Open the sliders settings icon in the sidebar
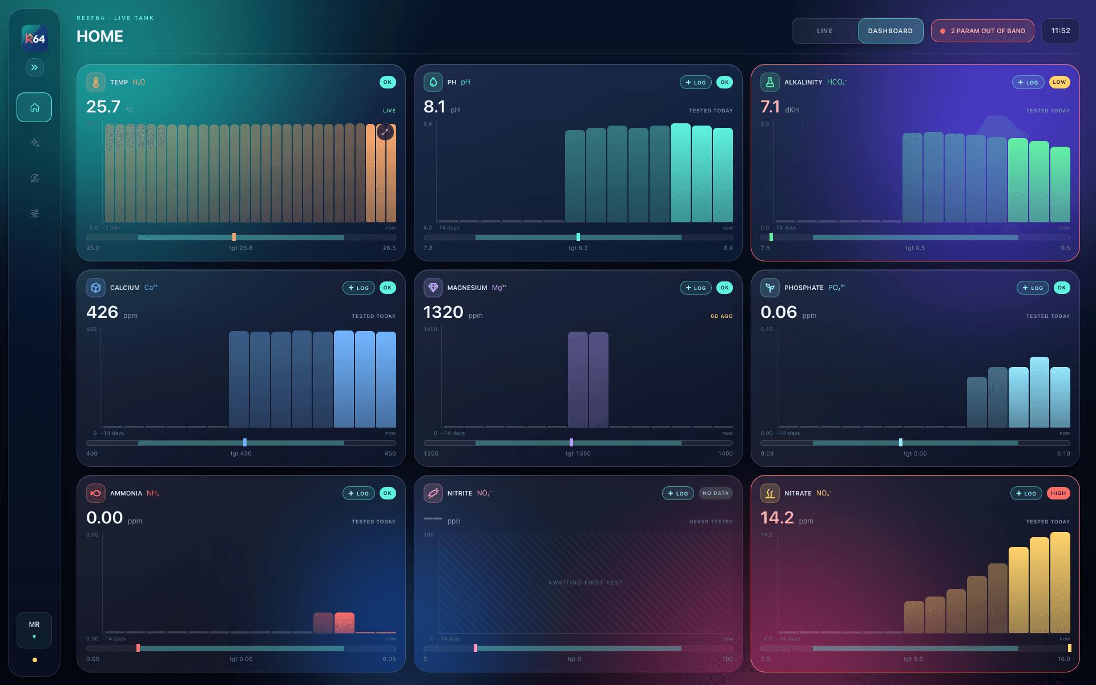 tap(34, 213)
